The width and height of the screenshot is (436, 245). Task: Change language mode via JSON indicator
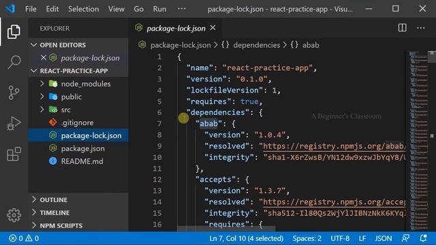(x=383, y=238)
